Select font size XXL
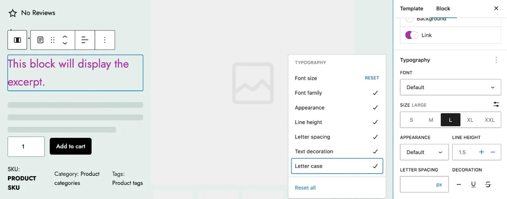Viewport: 507px width, 199px height. tap(489, 120)
